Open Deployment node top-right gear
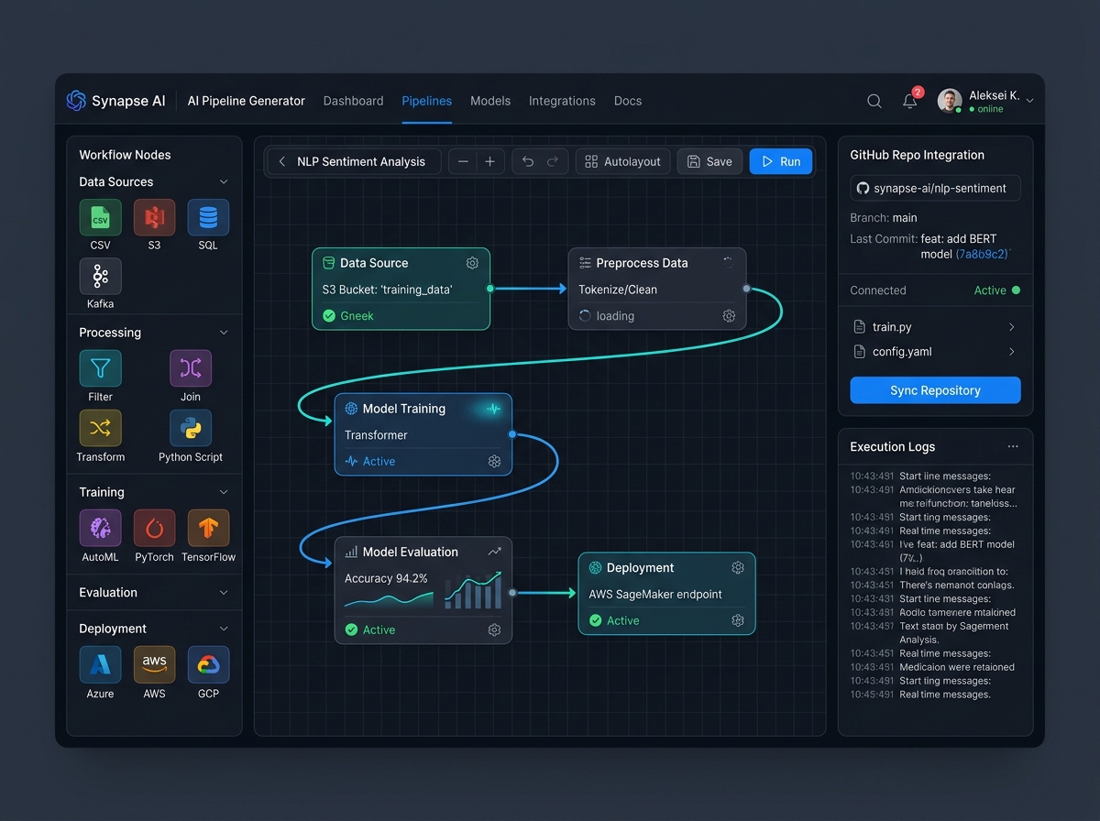The height and width of the screenshot is (821, 1100). [738, 568]
